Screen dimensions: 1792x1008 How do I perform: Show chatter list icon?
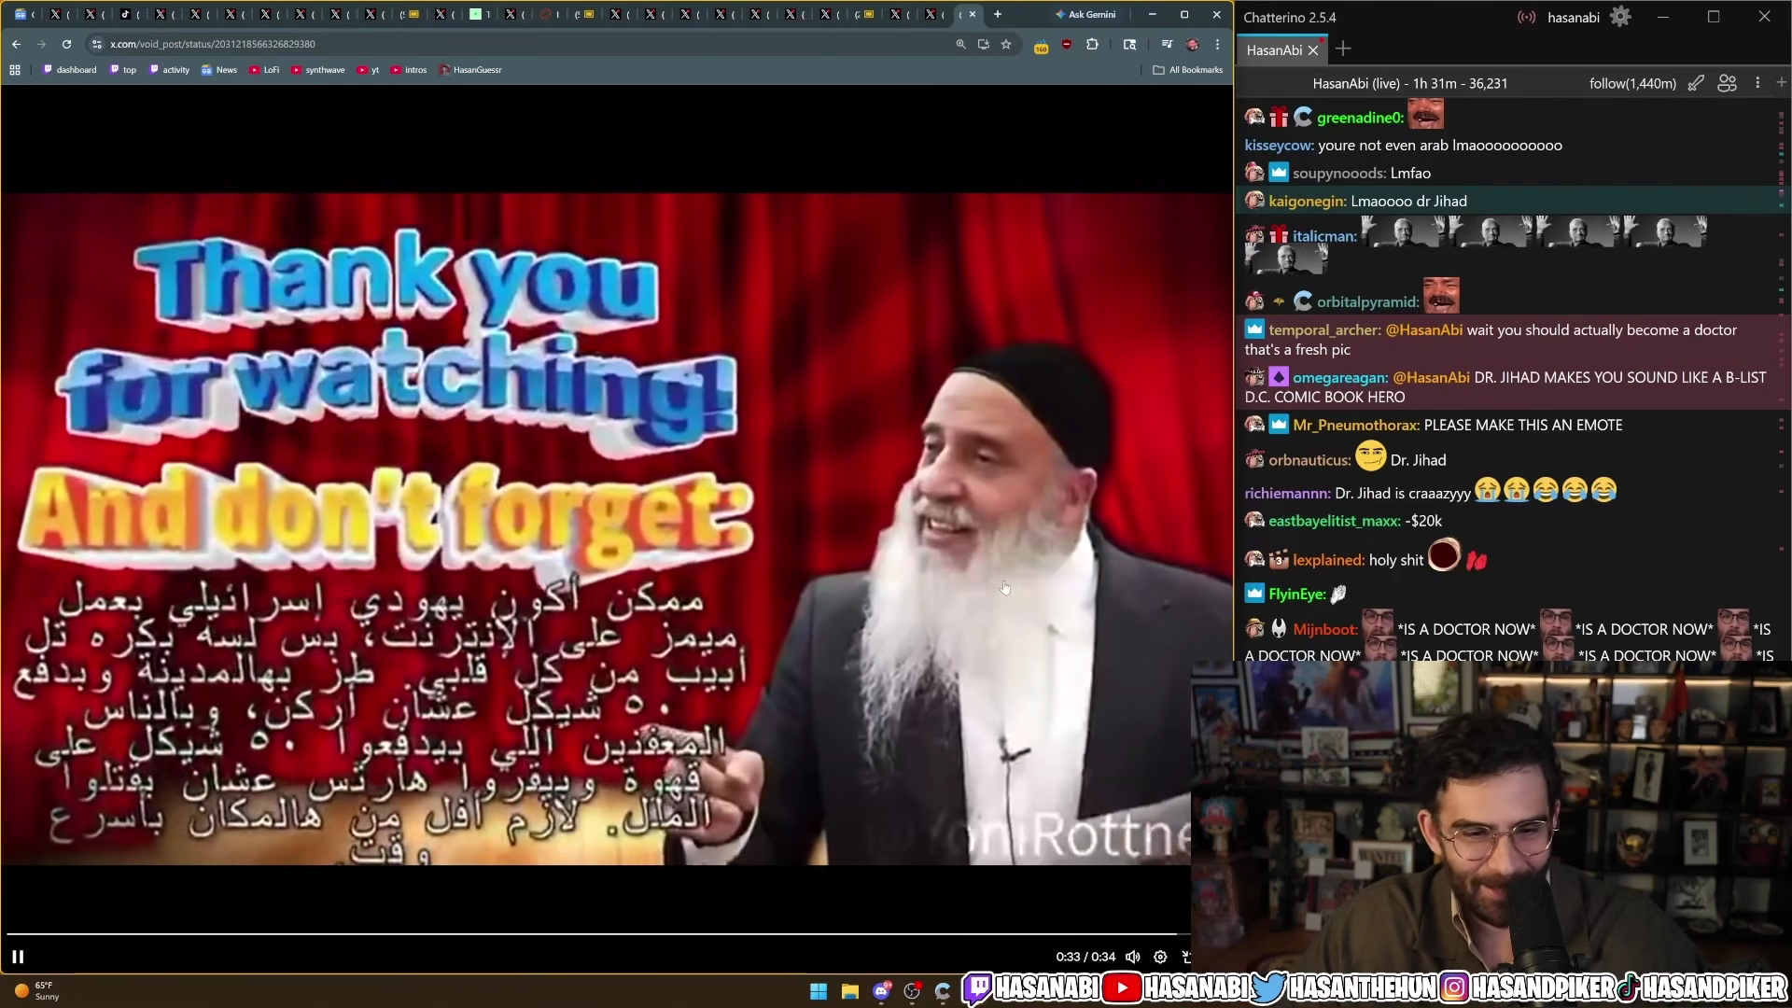[x=1727, y=83]
